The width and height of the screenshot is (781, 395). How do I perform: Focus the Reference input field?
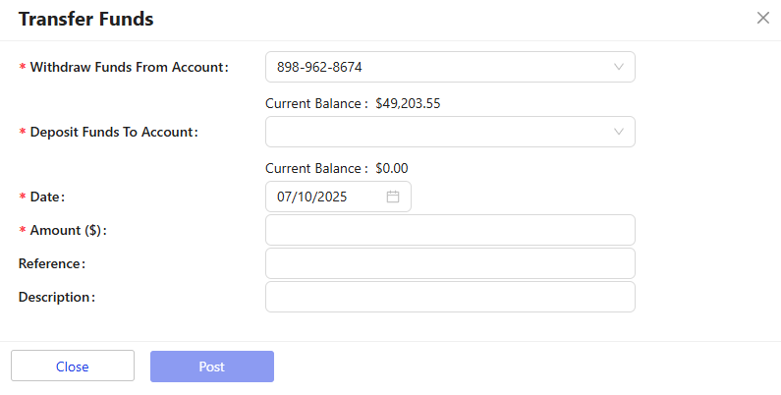450,263
